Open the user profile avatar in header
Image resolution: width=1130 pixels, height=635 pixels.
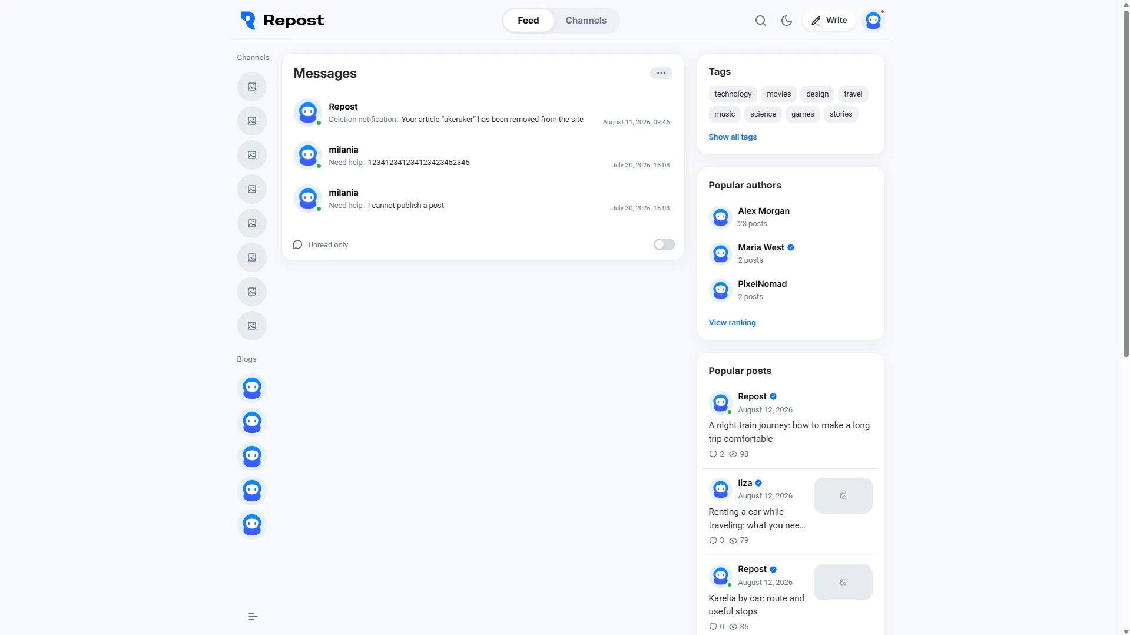click(873, 21)
